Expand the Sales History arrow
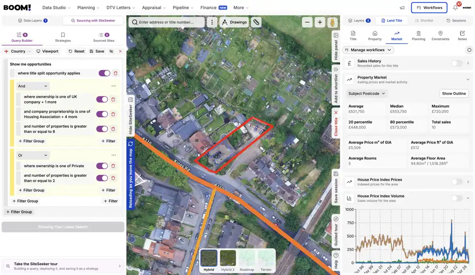 (468, 63)
